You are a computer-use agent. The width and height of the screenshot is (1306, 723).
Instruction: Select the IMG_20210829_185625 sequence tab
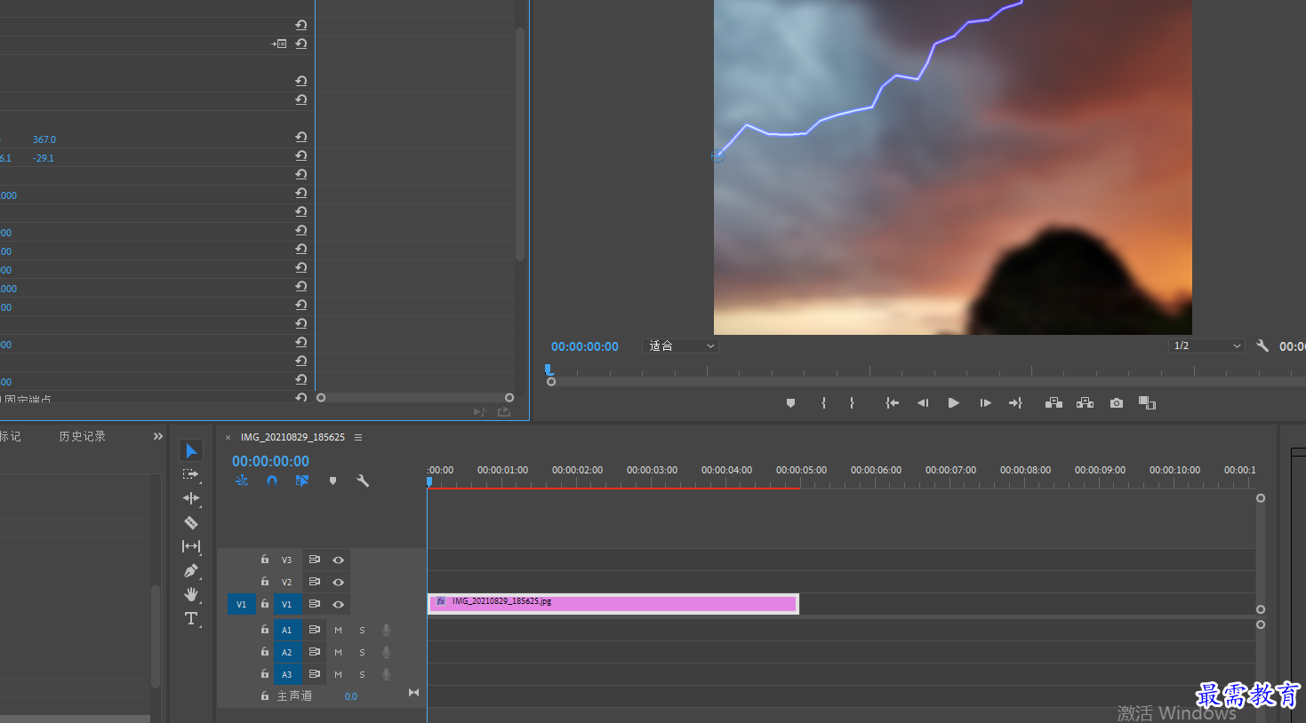292,437
